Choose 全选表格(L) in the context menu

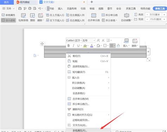click(x=88, y=93)
